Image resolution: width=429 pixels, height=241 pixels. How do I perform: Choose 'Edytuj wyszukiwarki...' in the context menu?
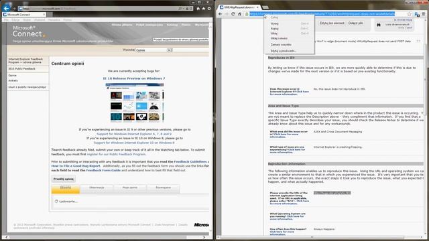tap(289, 51)
